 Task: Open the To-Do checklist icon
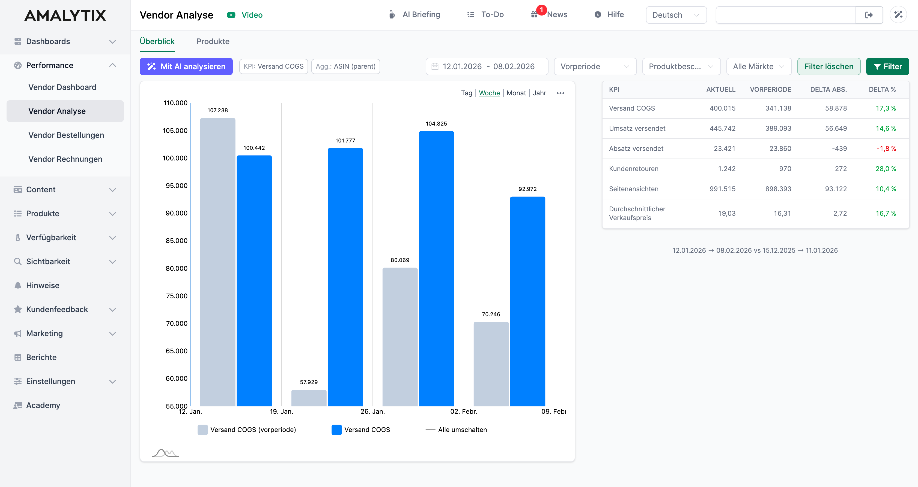click(470, 15)
